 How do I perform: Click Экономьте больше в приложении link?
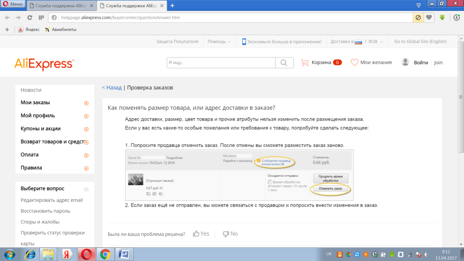(282, 41)
